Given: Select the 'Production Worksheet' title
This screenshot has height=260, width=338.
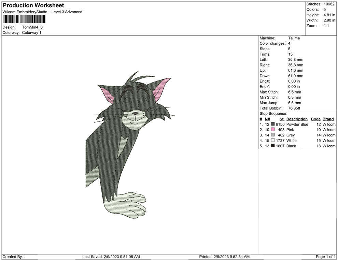Looking at the screenshot, I should (33, 5).
